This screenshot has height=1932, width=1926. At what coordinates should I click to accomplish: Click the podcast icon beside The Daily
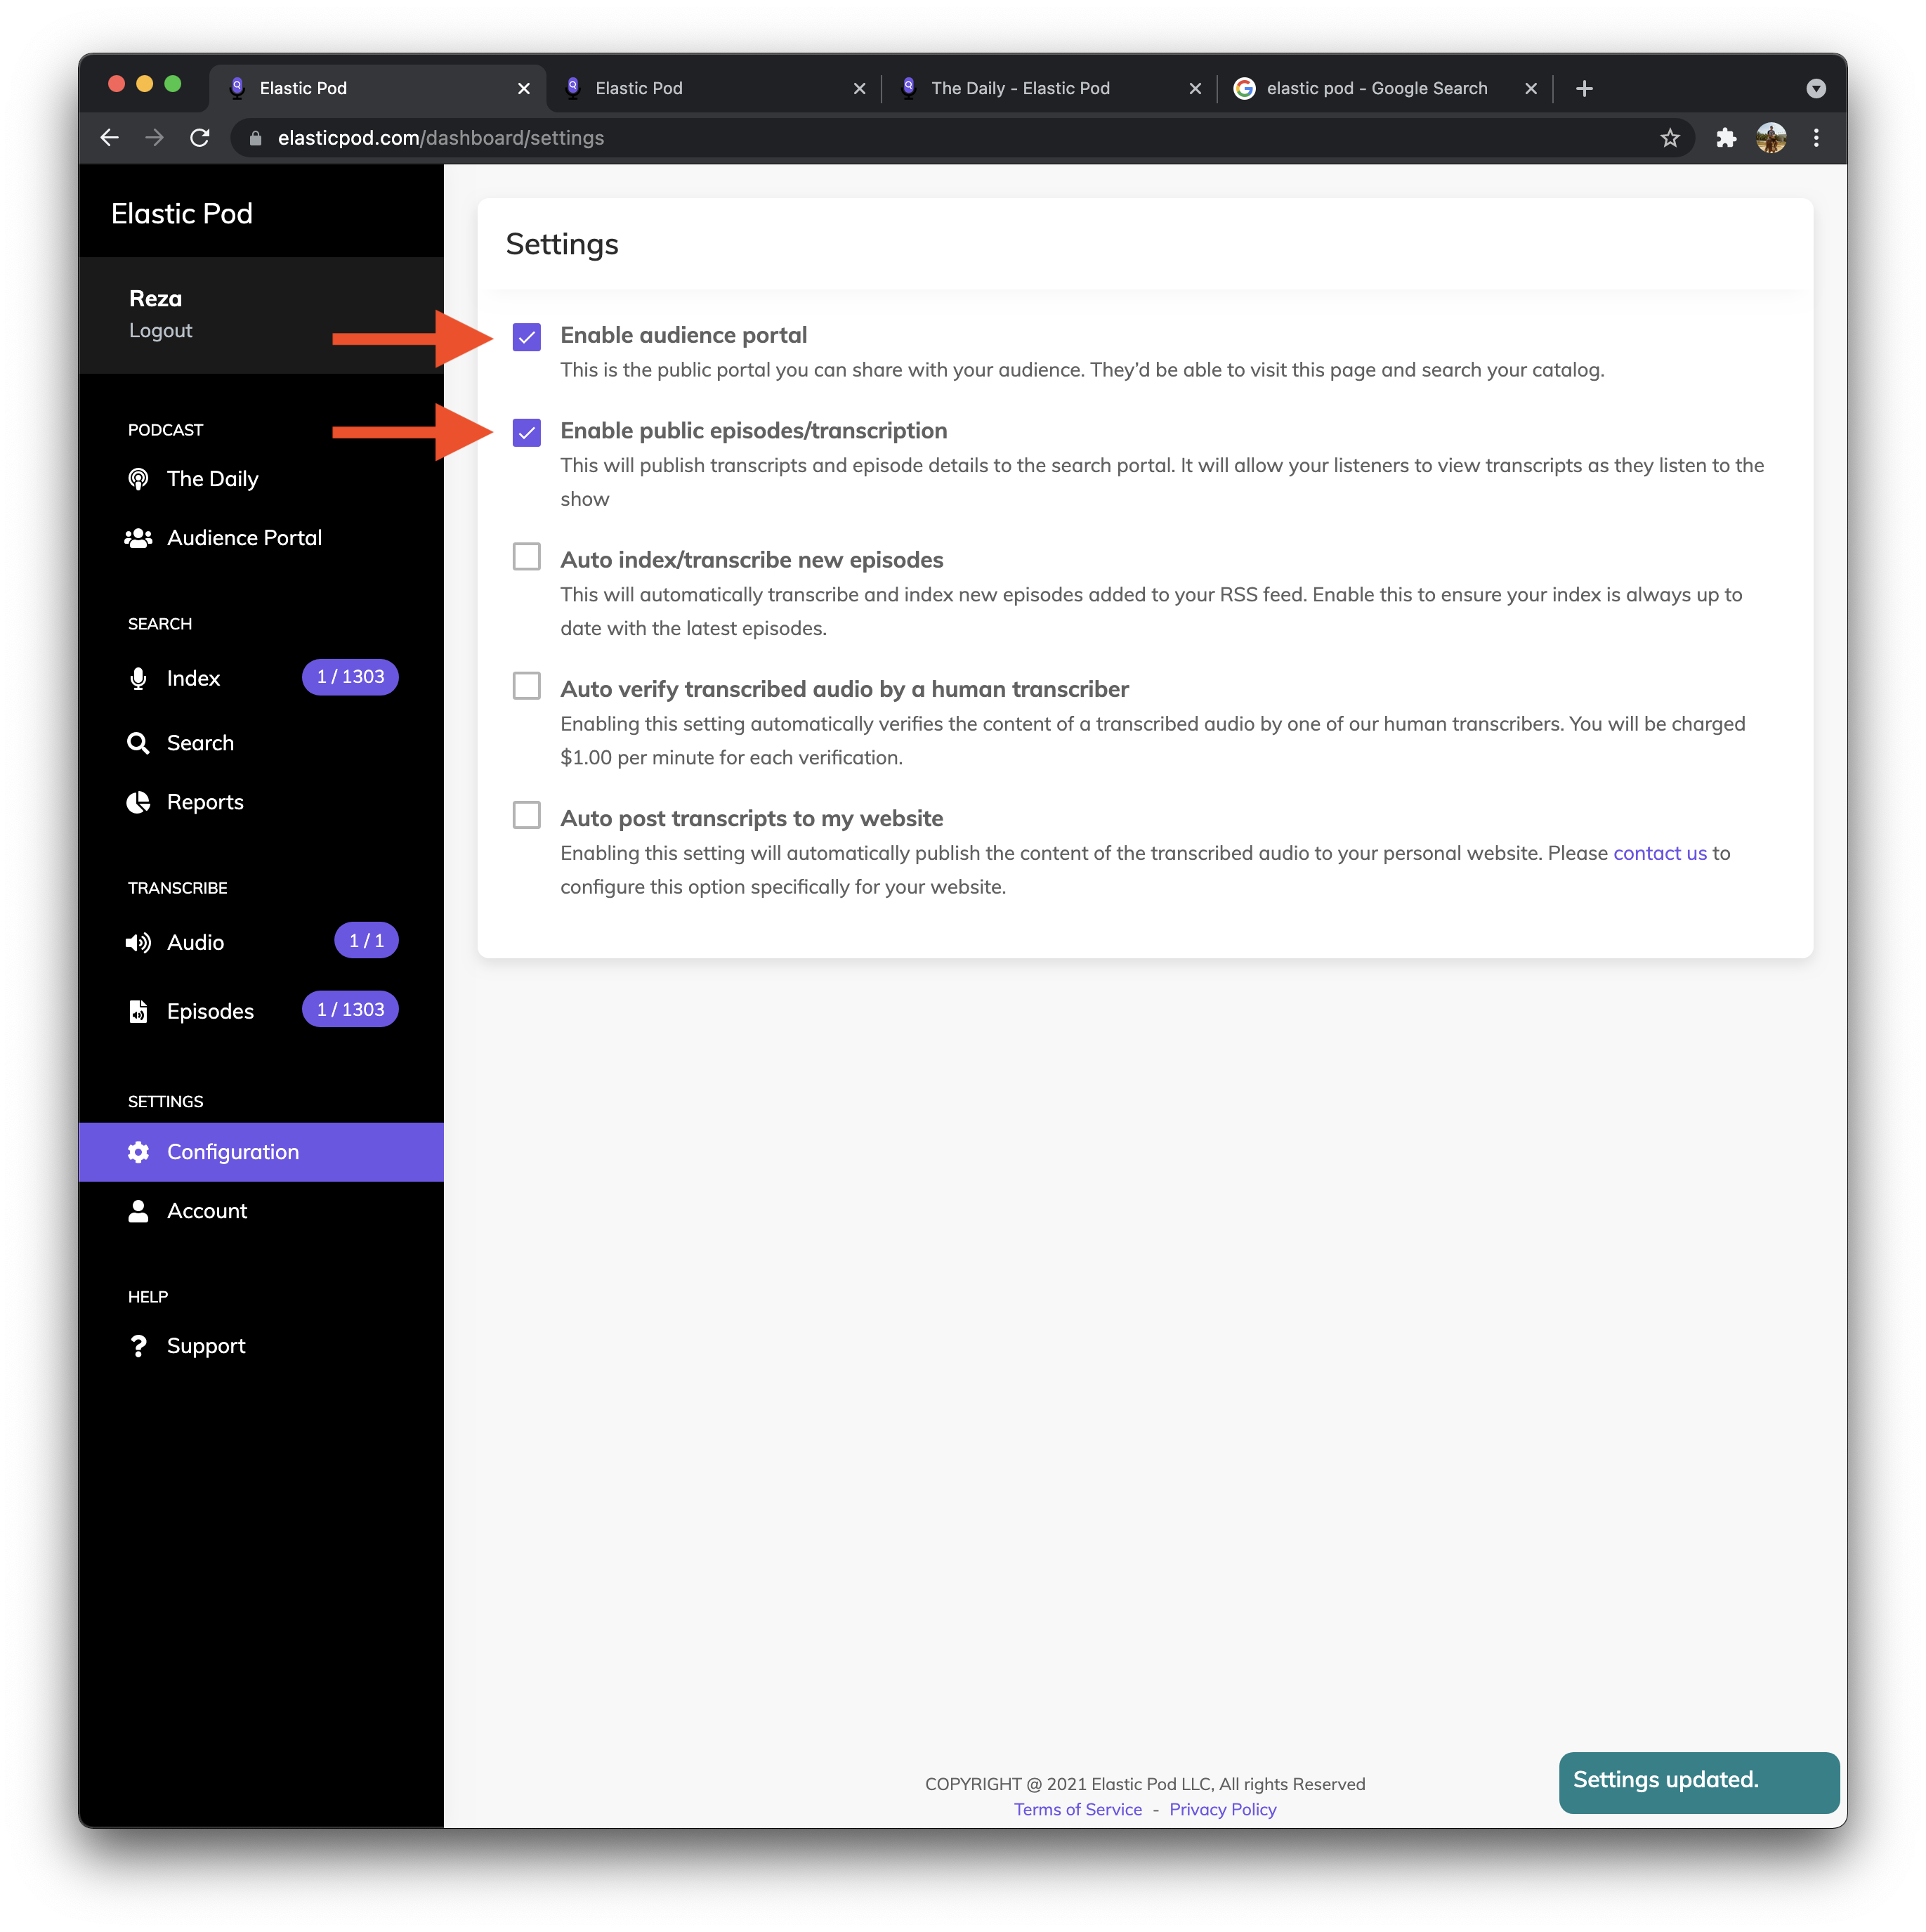(x=138, y=479)
